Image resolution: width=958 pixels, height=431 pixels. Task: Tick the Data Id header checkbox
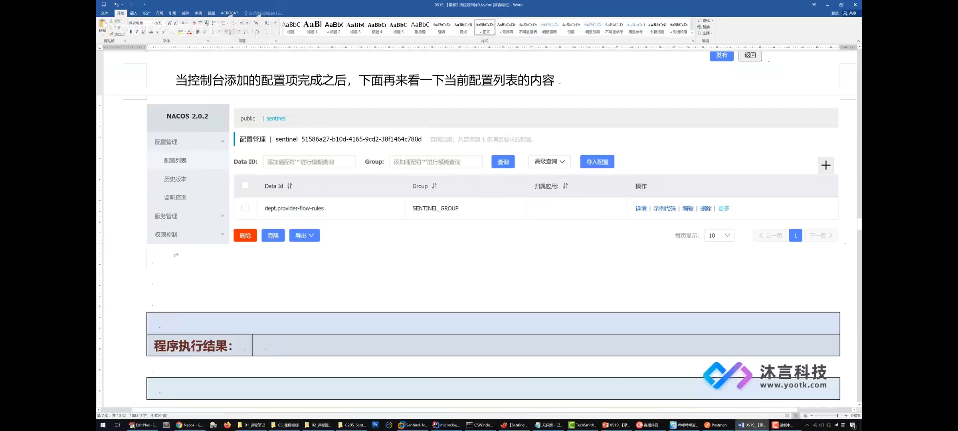pyautogui.click(x=245, y=185)
